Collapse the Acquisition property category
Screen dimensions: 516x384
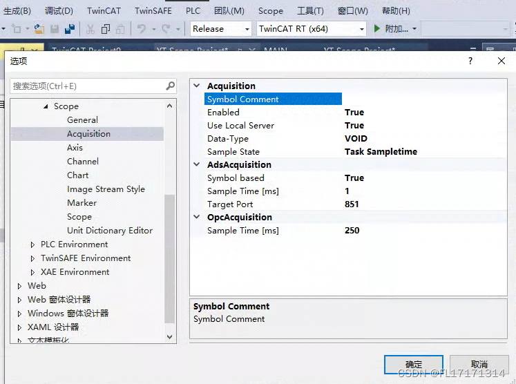196,86
